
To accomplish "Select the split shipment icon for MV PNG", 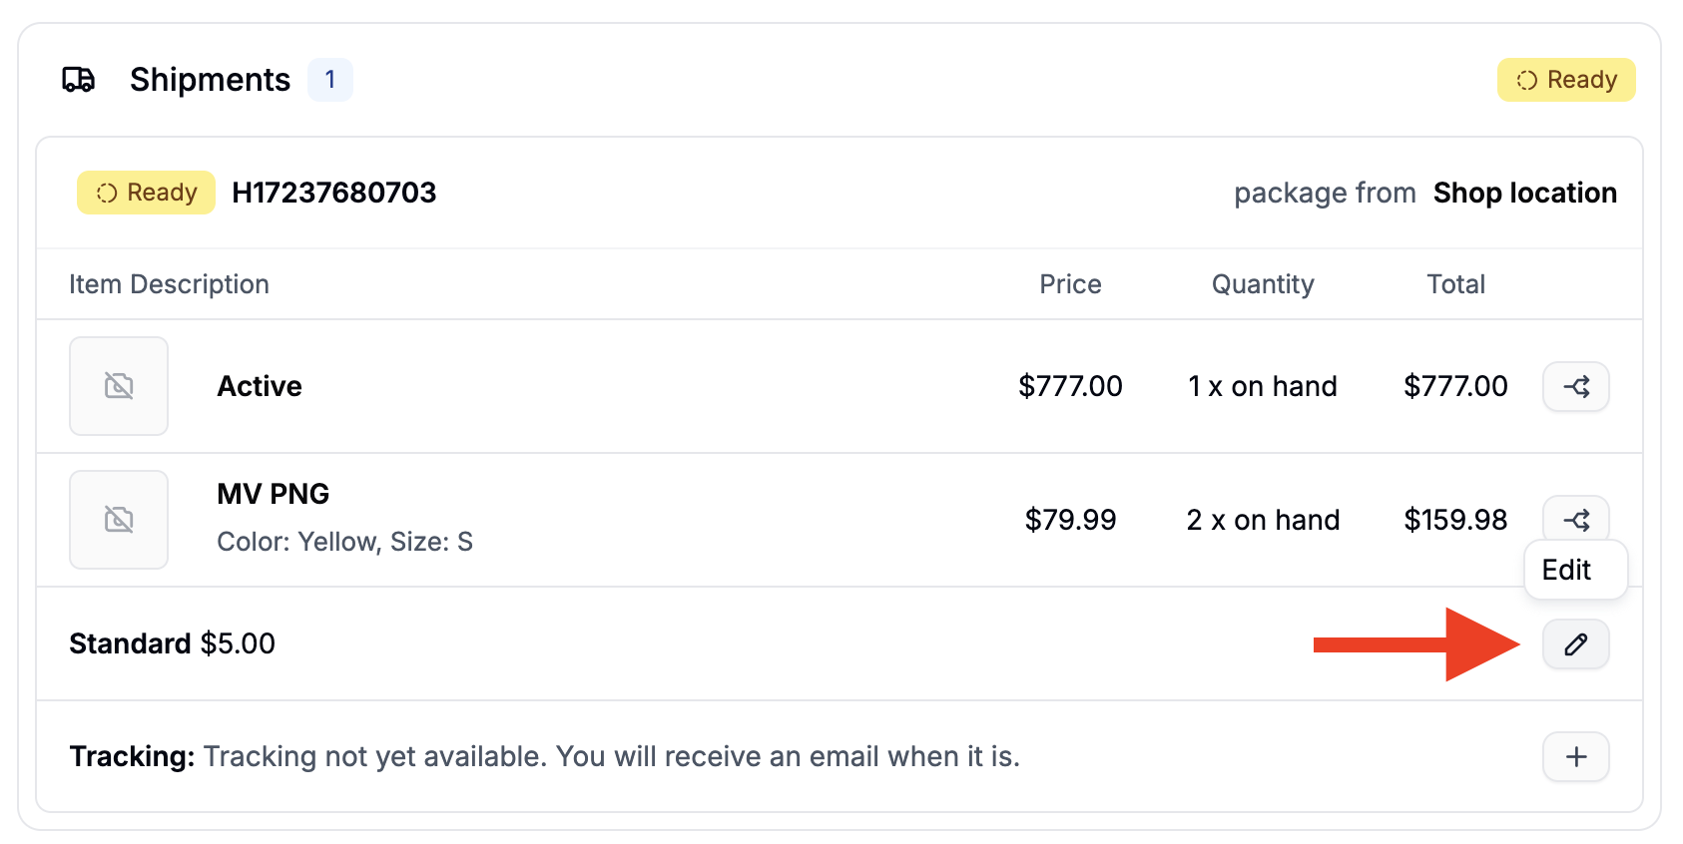I will pos(1575,519).
